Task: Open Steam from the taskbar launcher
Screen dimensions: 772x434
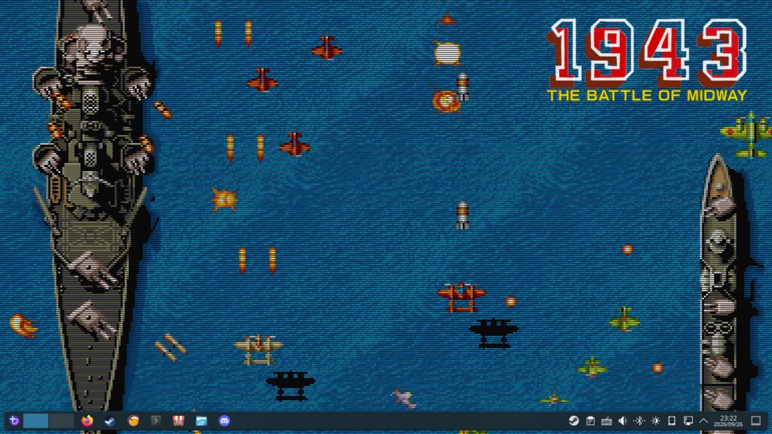Action: tap(110, 420)
